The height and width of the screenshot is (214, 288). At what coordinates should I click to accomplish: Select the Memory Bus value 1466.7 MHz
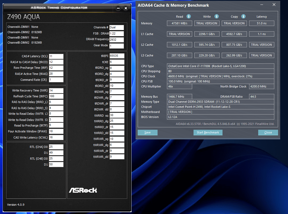click(x=180, y=97)
